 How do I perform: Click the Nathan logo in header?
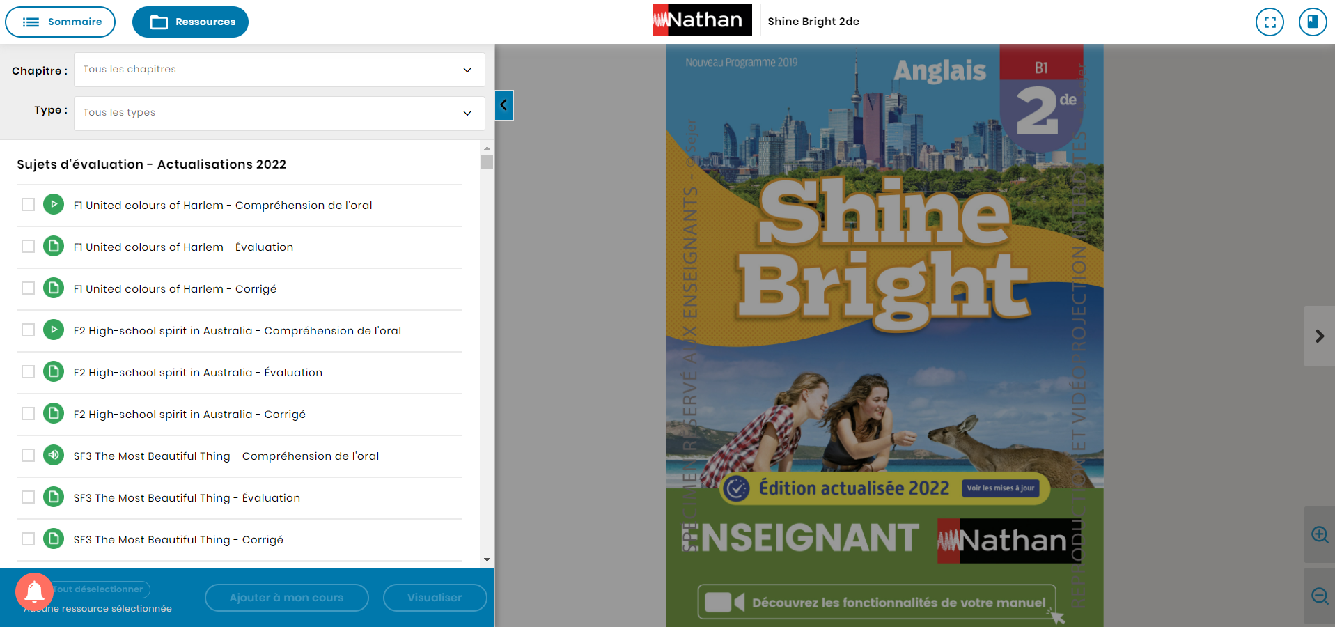[702, 20]
